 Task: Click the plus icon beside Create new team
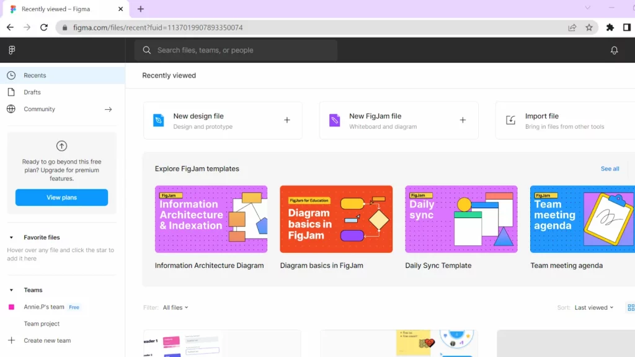(11, 340)
